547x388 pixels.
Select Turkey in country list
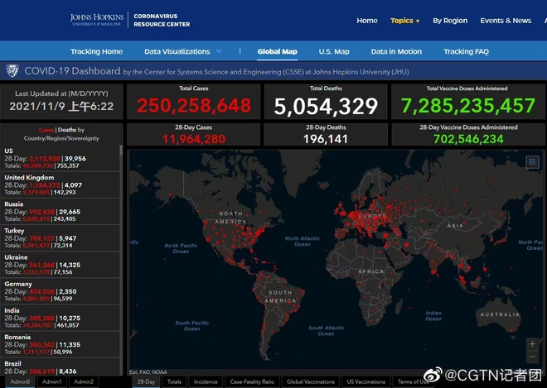(x=60, y=238)
